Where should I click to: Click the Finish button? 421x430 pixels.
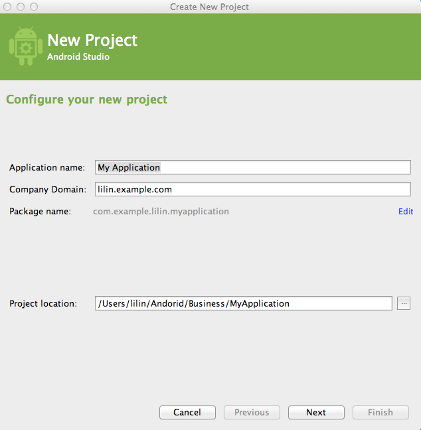[380, 412]
